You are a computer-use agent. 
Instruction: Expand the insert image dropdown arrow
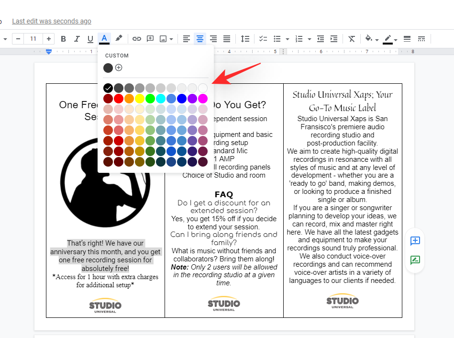[x=171, y=39]
